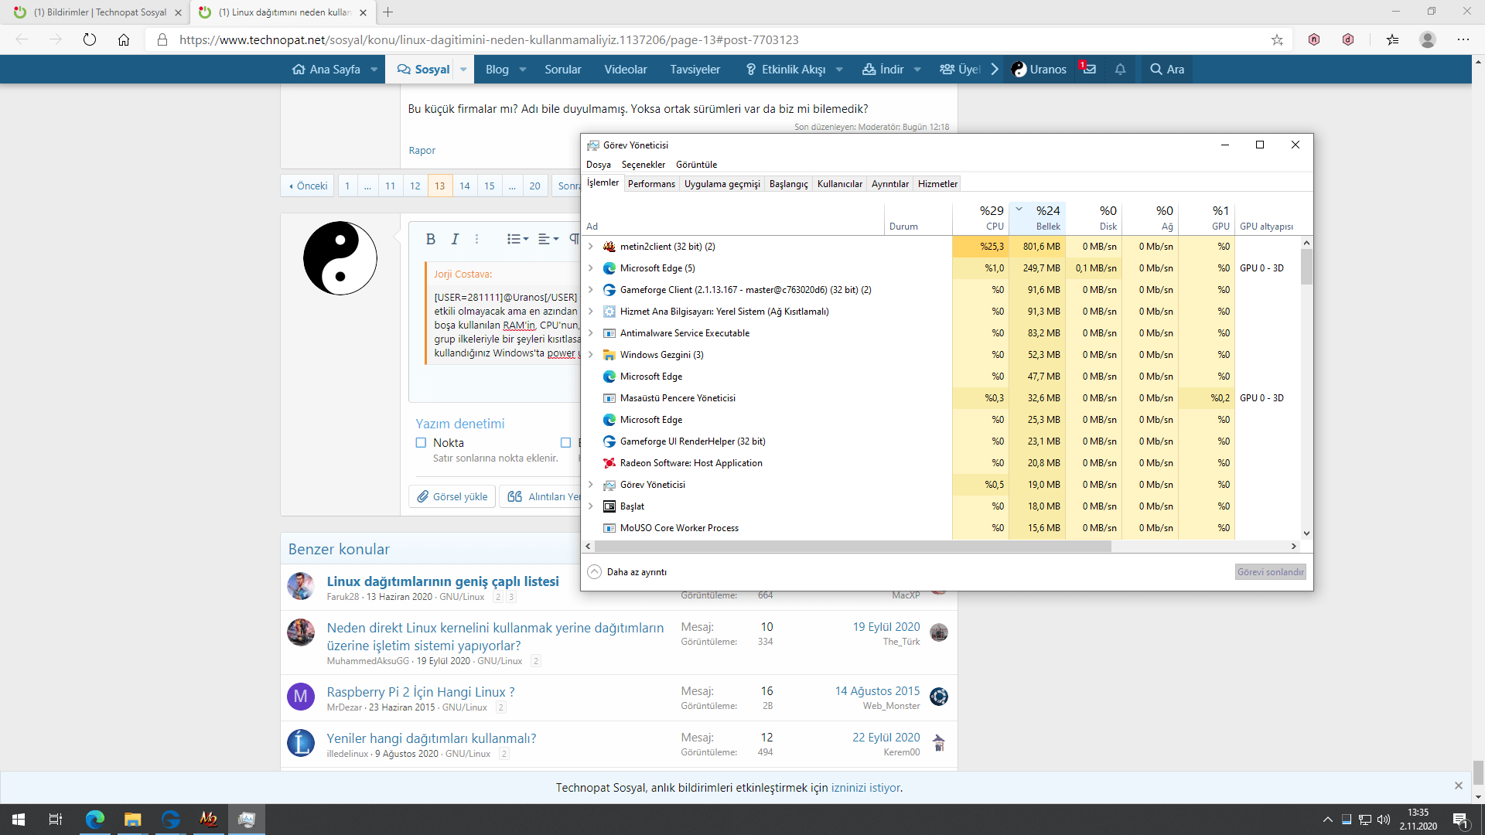Add page to favorites star icon
Viewport: 1485px width, 835px height.
pos(1277,39)
